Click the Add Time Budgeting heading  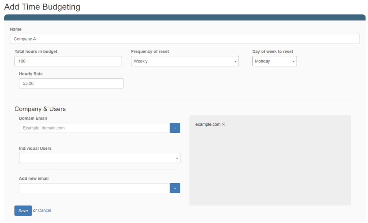click(x=42, y=7)
